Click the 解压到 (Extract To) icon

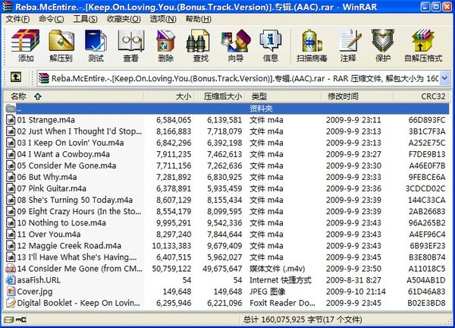(61, 46)
